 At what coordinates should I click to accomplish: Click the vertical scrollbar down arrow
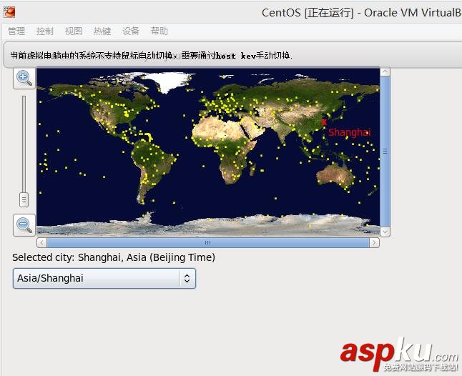[x=385, y=232]
